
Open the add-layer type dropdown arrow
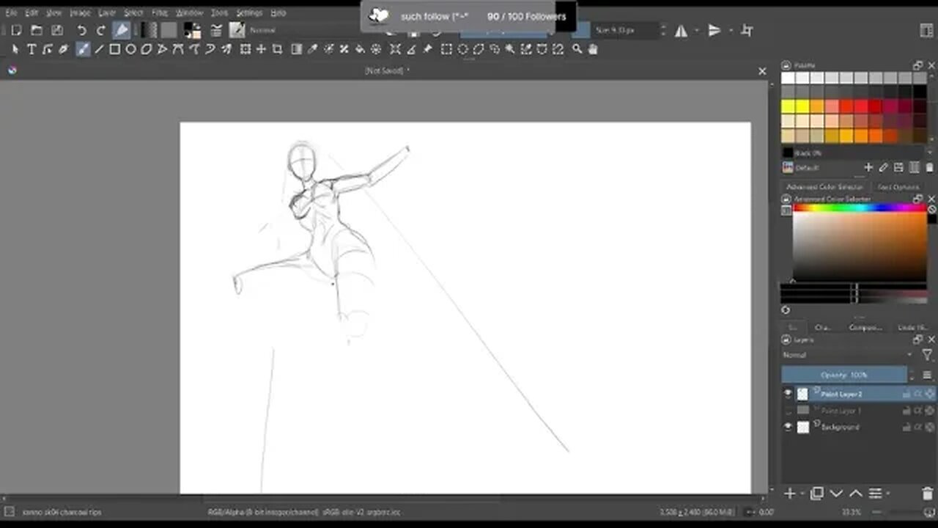(802, 494)
